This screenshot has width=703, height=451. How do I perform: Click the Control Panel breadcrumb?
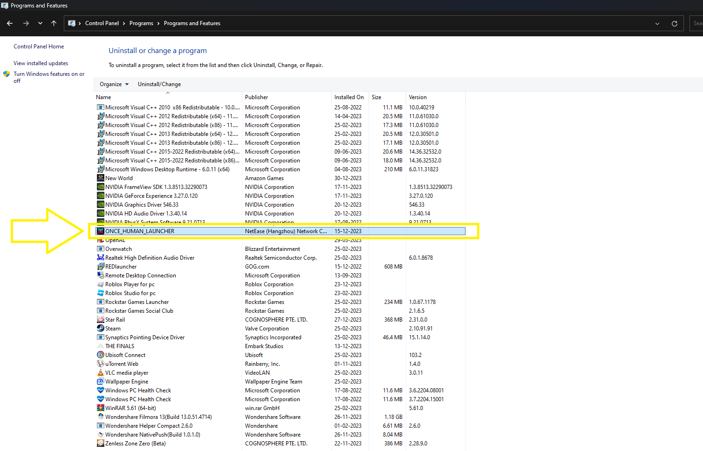tap(102, 23)
